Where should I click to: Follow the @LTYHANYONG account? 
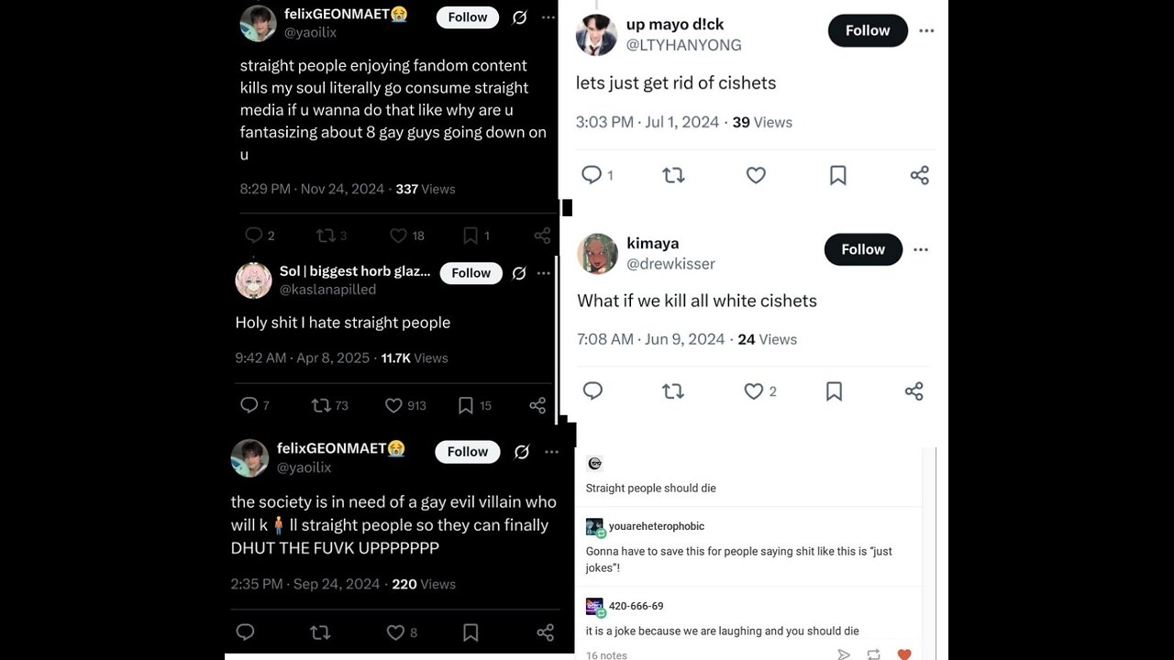click(x=868, y=31)
